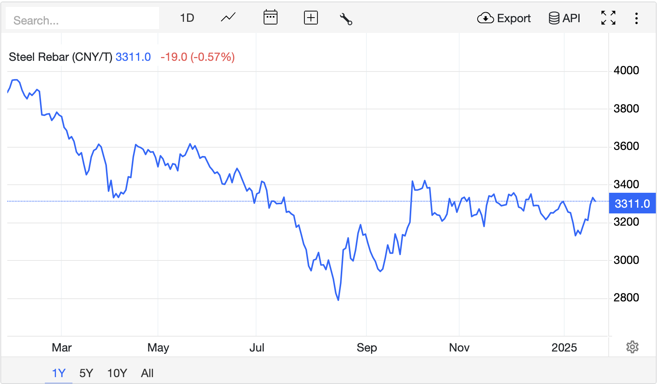Toggle fullscreen chart view
Image resolution: width=657 pixels, height=384 pixels.
click(x=608, y=18)
